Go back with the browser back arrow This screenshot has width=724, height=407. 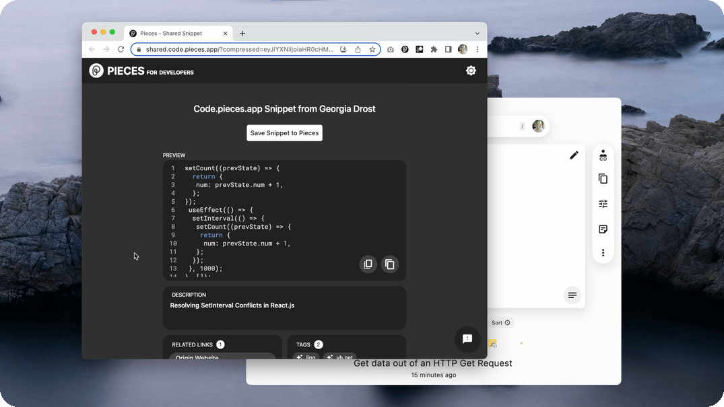(92, 49)
